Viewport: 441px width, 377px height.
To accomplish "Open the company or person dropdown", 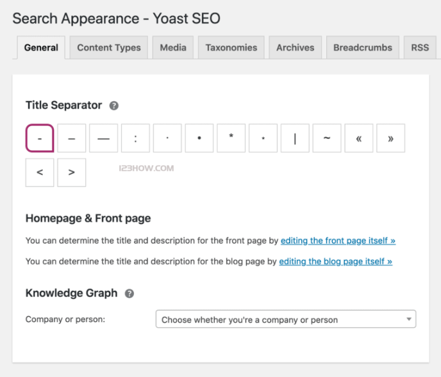I will tap(285, 319).
